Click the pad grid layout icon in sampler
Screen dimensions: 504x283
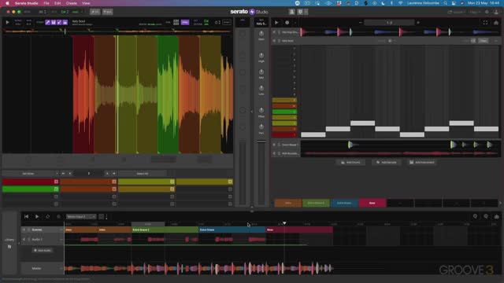[176, 22]
